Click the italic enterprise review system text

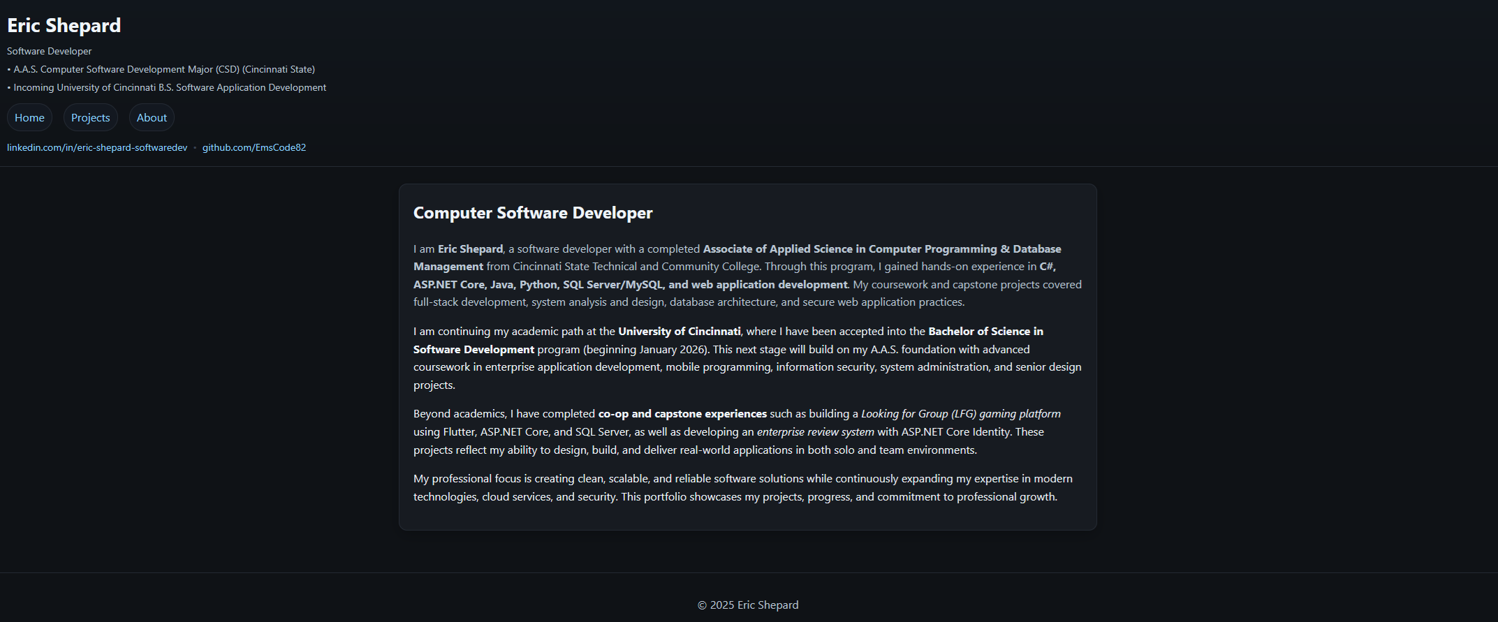tap(816, 432)
